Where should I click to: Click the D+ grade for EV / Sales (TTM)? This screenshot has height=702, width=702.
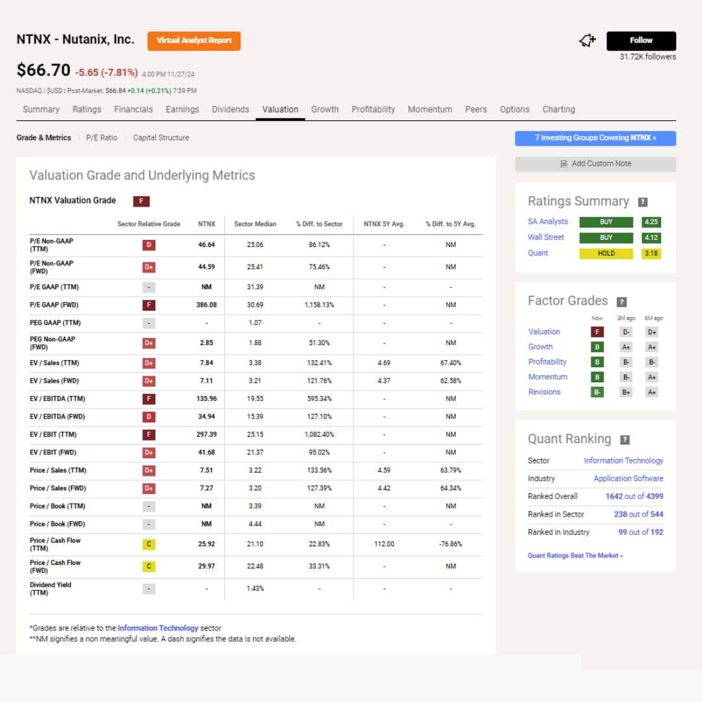pyautogui.click(x=149, y=363)
